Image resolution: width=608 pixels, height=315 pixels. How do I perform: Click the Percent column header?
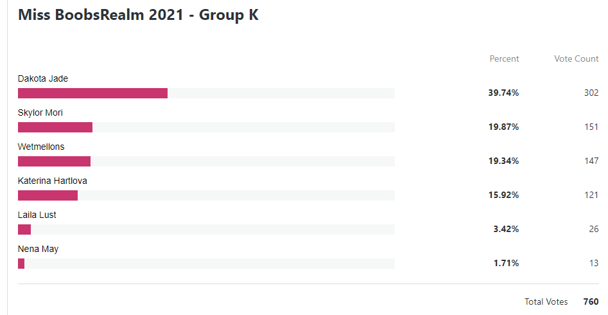[504, 59]
